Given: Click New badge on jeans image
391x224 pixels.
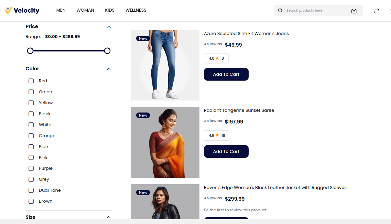Looking at the screenshot, I should pyautogui.click(x=143, y=38).
